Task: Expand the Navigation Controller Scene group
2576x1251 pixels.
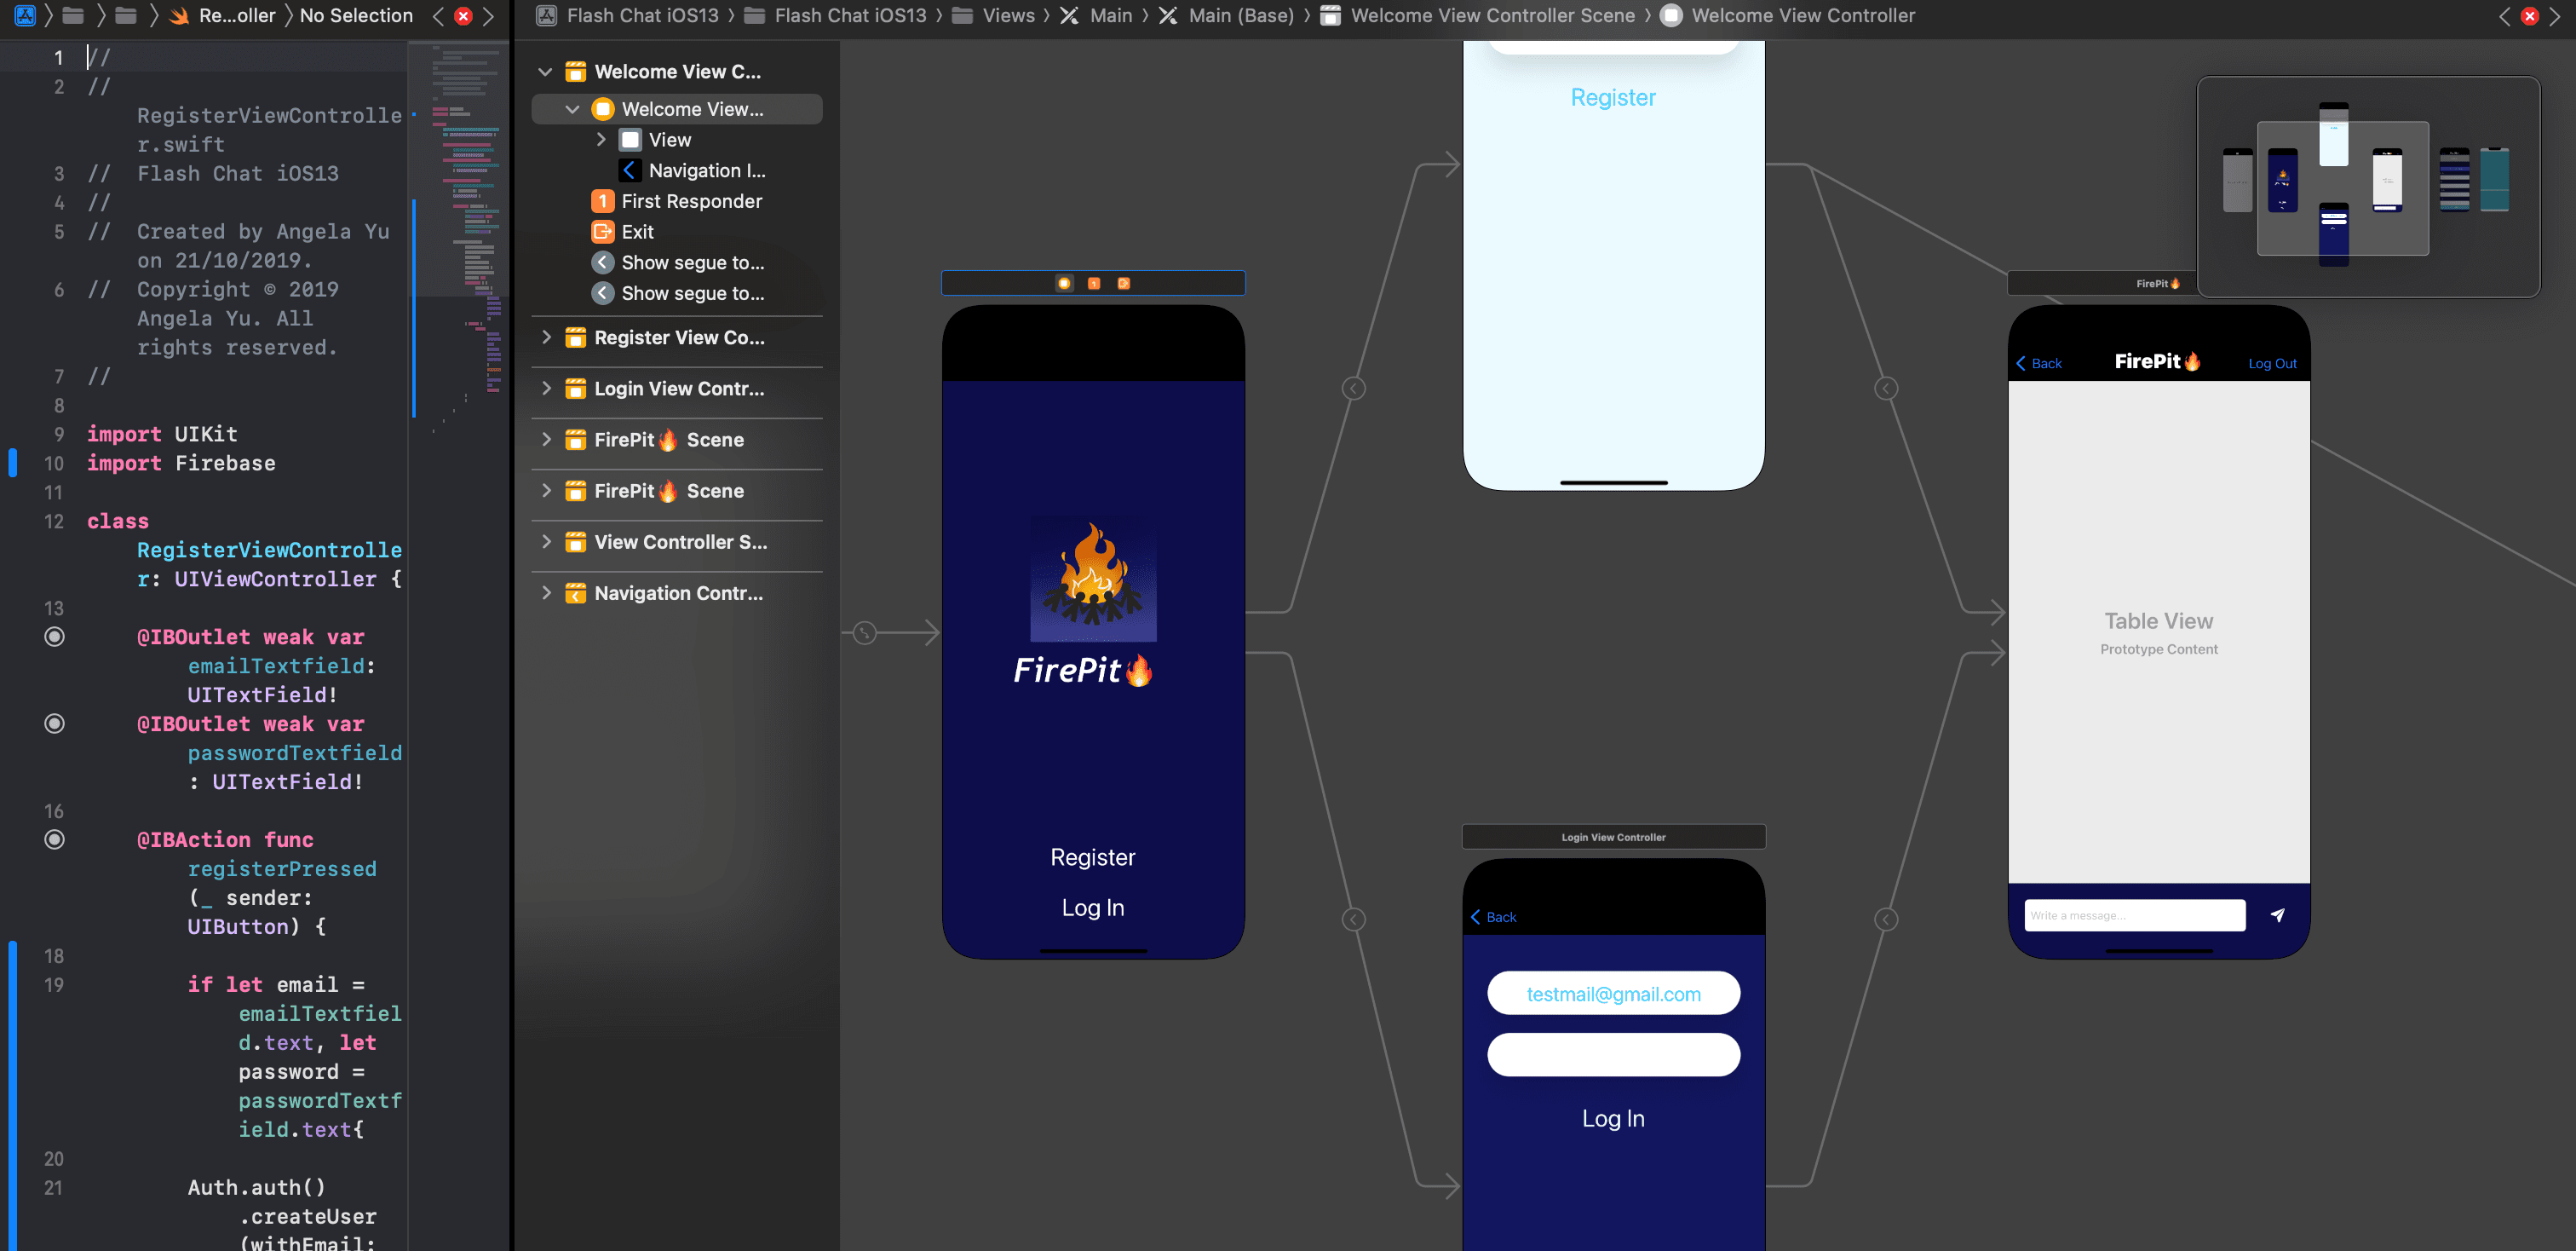Action: coord(545,593)
